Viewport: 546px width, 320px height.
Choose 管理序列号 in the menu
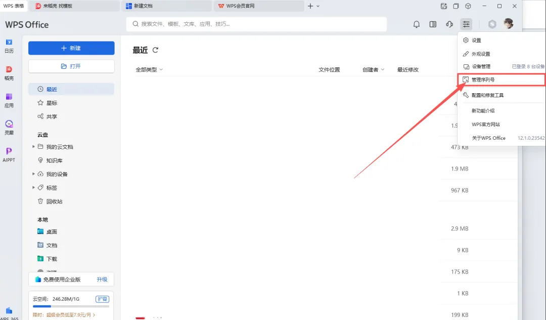(502, 80)
